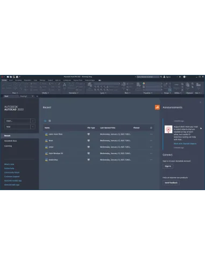Sort by the File Type column header
Viewport: 205px width, 265px height.
tap(91, 128)
